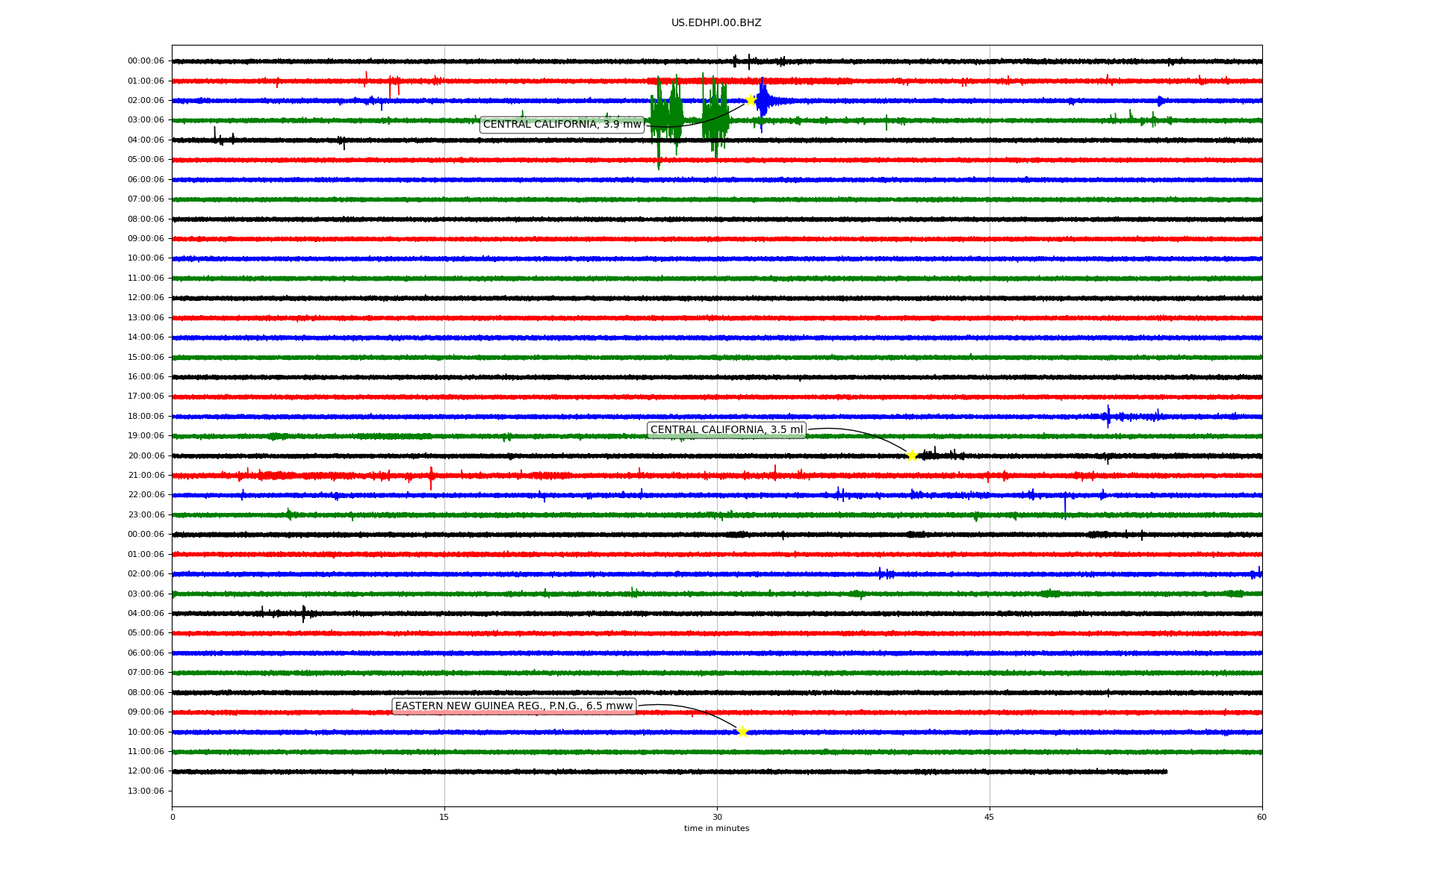
Task: Click the blue spike near end of 18:00:06 trace
Action: pos(1108,416)
